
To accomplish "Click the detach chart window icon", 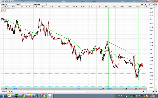I will click(156, 4).
